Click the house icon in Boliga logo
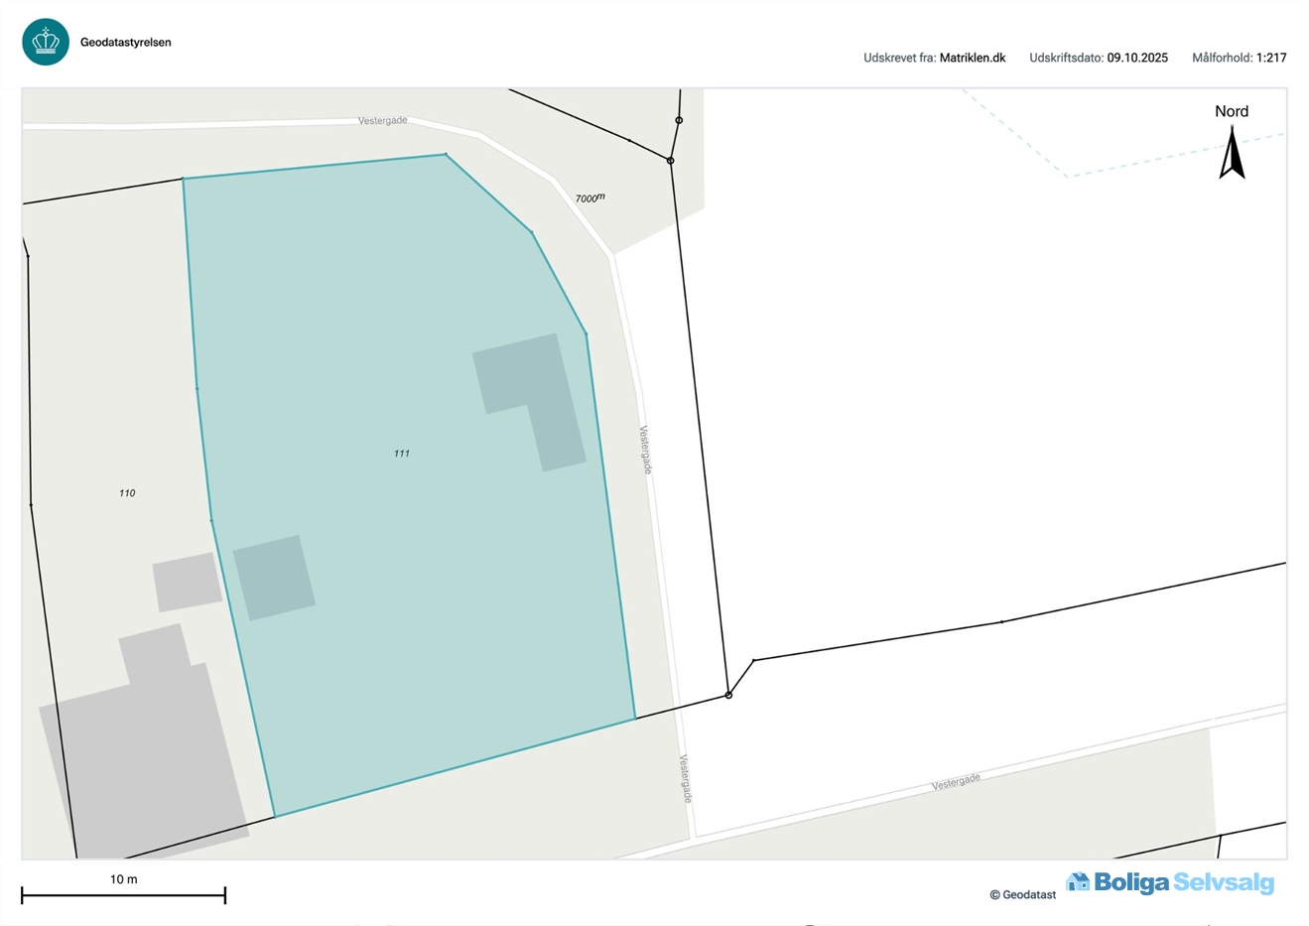1309x926 pixels. tap(1078, 882)
